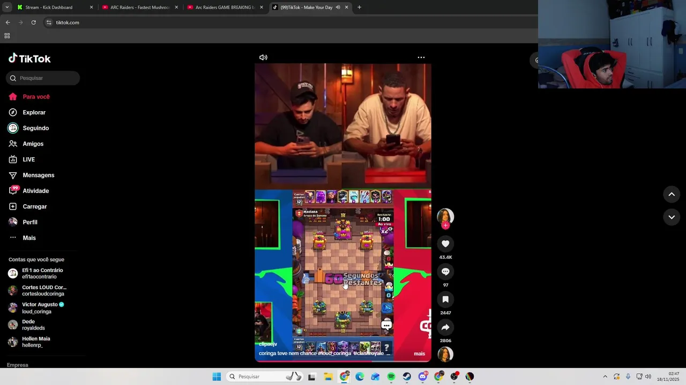This screenshot has width=686, height=385.
Task: Click the taskbar Pesquisar search box
Action: point(265,376)
